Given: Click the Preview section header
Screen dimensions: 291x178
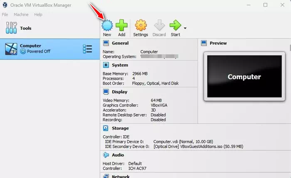Looking at the screenshot, I should point(218,43).
